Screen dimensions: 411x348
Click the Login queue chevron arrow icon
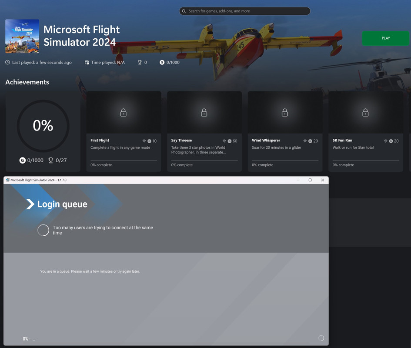[x=30, y=204]
